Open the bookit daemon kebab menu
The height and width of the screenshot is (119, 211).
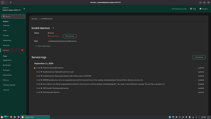pos(53,28)
